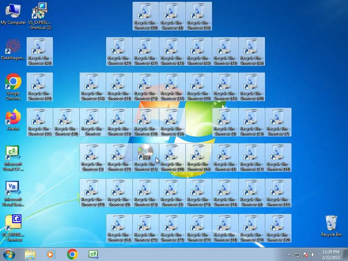Select Recycle Bin Shortcut (15)
Viewport: 348px width, 261px height.
coord(145,193)
